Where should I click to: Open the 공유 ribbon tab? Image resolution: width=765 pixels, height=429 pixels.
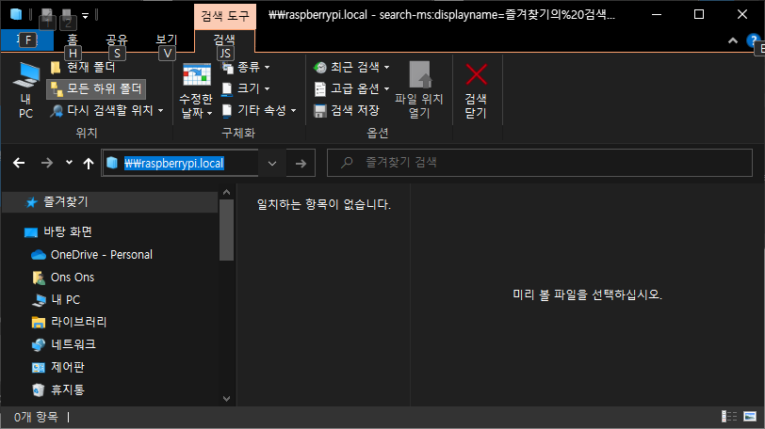click(x=117, y=40)
